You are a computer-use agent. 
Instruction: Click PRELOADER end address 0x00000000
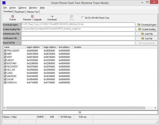tap(64, 51)
